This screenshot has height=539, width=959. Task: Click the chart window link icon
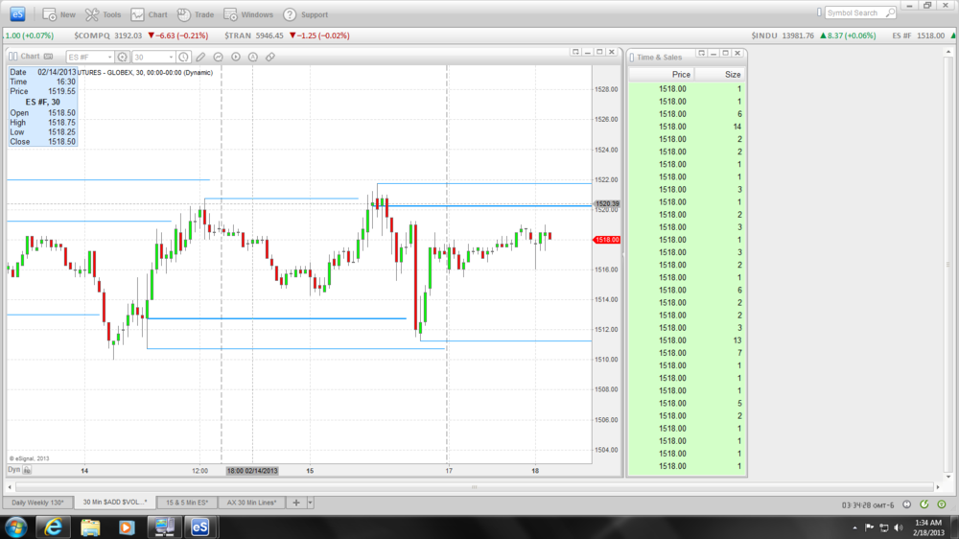12,57
